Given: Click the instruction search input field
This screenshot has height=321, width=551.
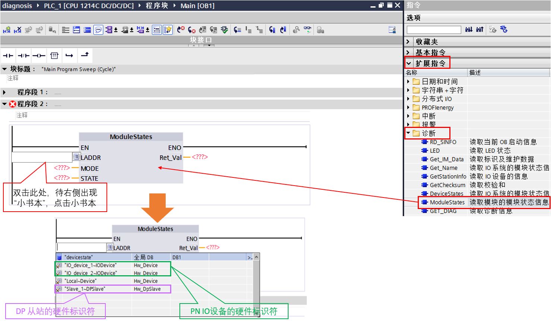Looking at the screenshot, I should coord(434,30).
